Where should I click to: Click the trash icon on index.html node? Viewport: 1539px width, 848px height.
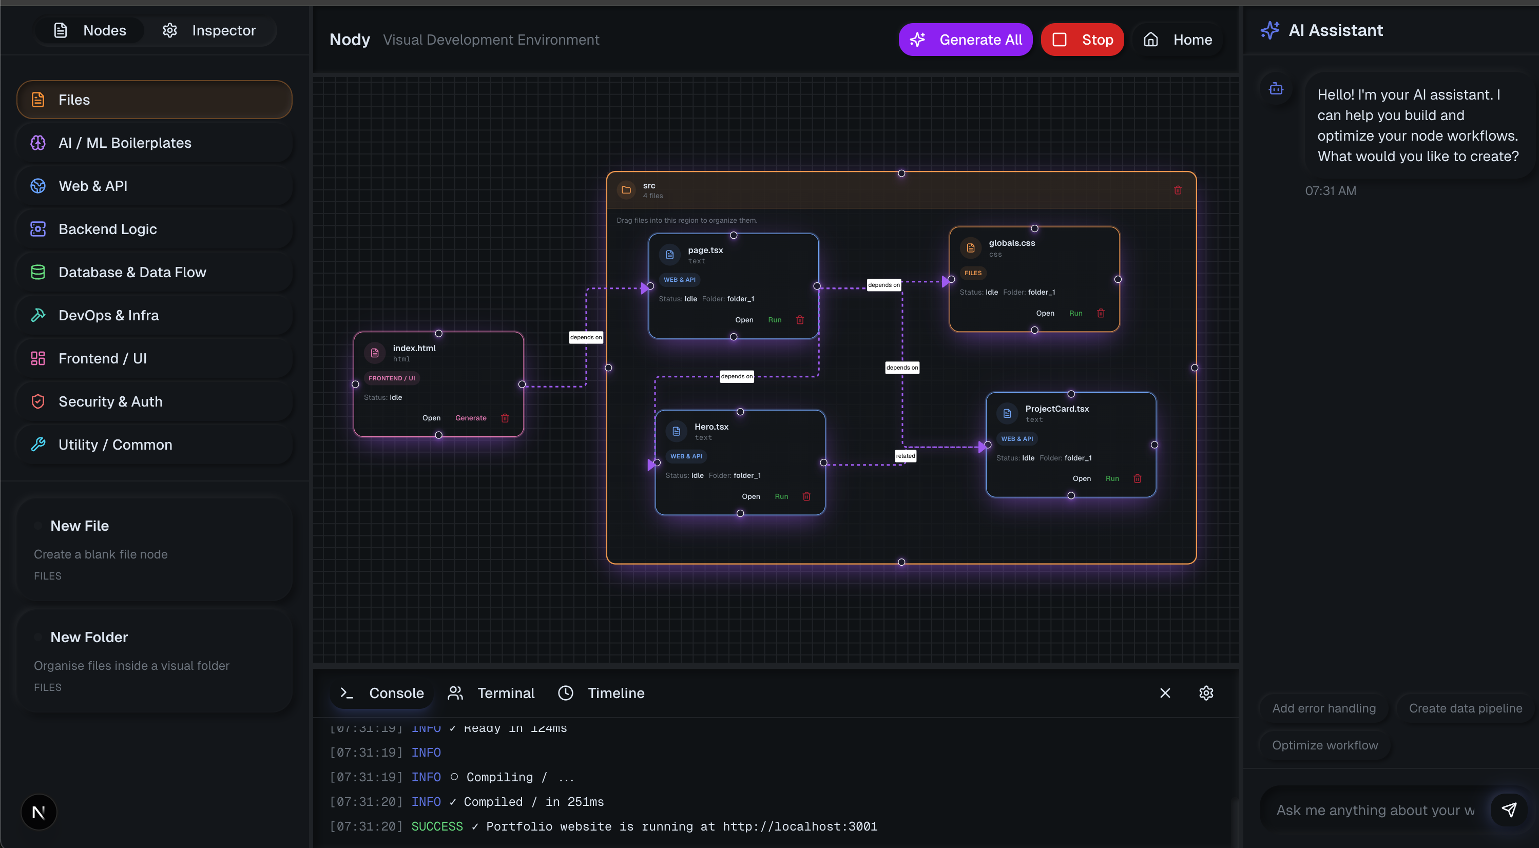click(x=505, y=418)
